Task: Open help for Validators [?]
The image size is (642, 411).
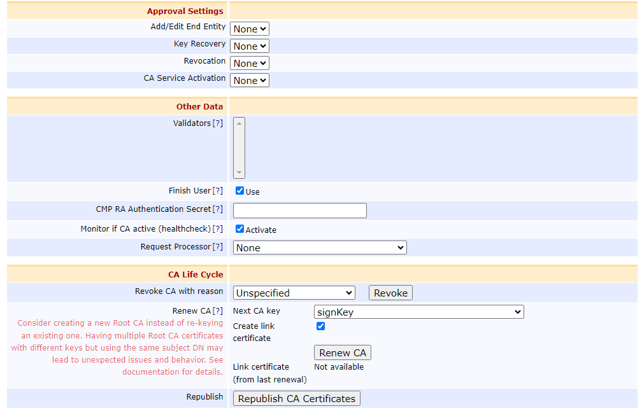Action: pos(218,123)
